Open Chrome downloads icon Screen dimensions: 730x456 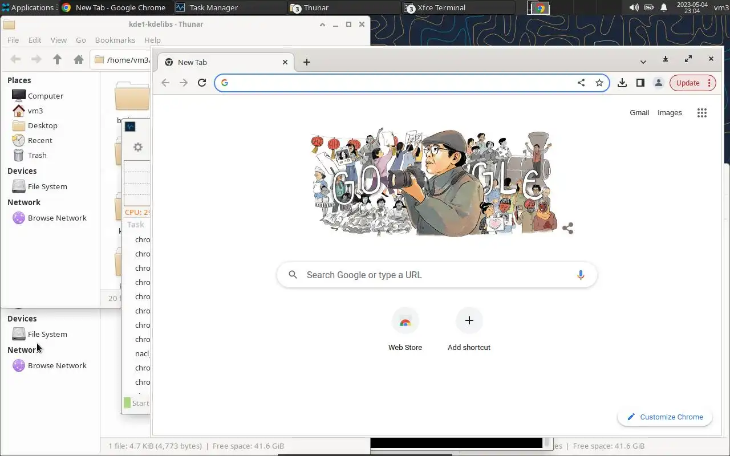[x=622, y=83]
